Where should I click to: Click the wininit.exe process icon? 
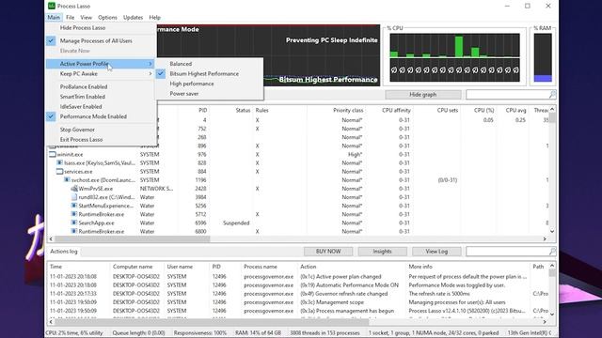pyautogui.click(x=53, y=154)
